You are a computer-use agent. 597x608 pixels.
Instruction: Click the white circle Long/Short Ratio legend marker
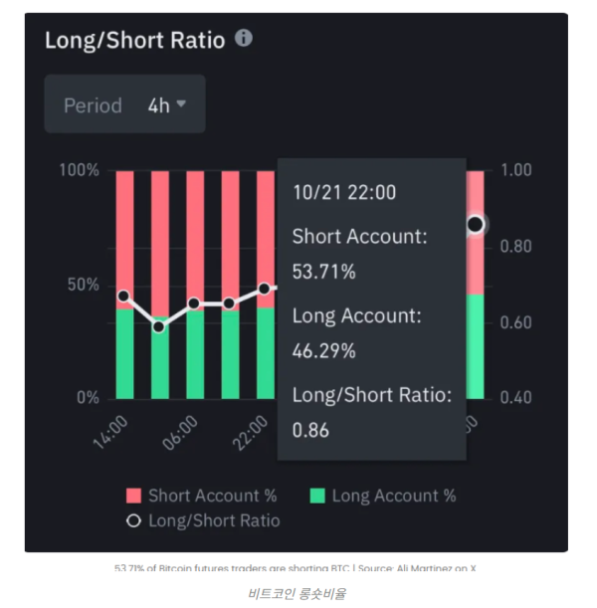coord(134,519)
